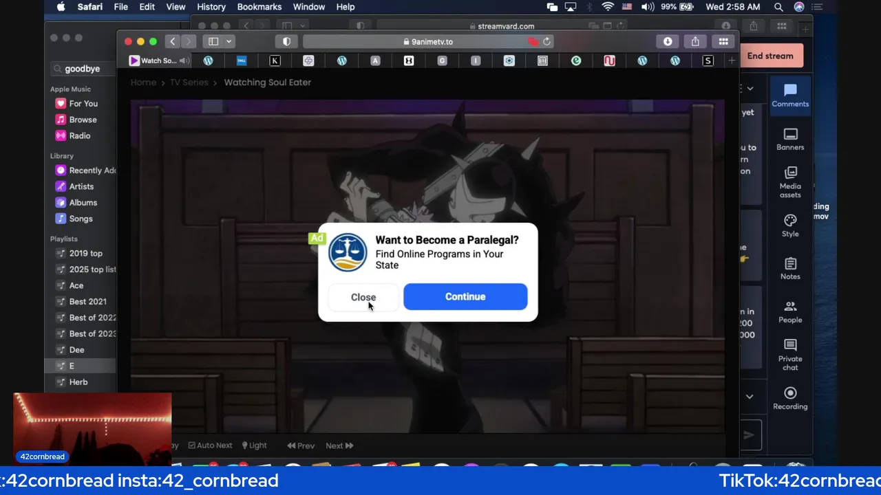Open Recording panel in StreamYard
The width and height of the screenshot is (881, 495).
[790, 398]
